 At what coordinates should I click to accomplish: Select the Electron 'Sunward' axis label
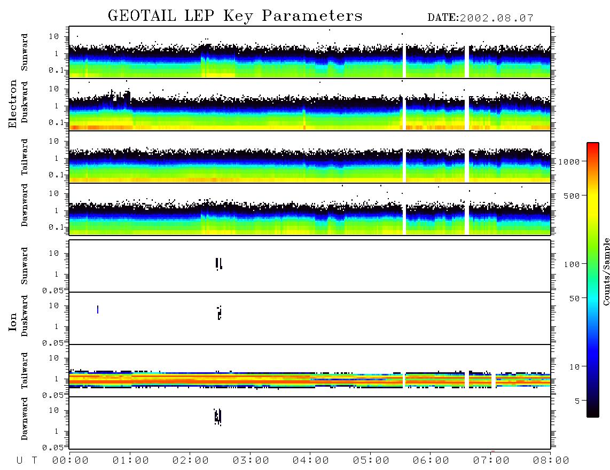coord(25,52)
